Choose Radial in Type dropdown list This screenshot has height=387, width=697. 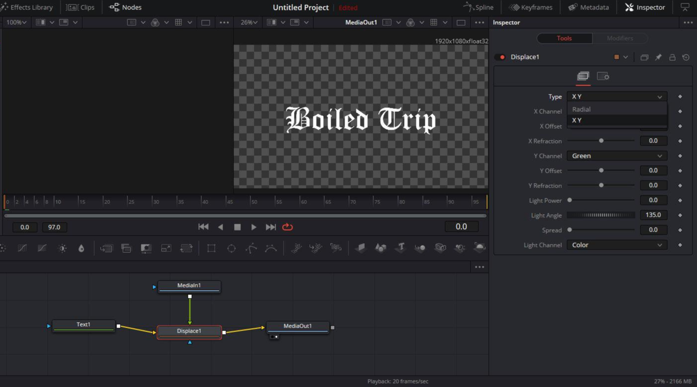click(x=617, y=109)
